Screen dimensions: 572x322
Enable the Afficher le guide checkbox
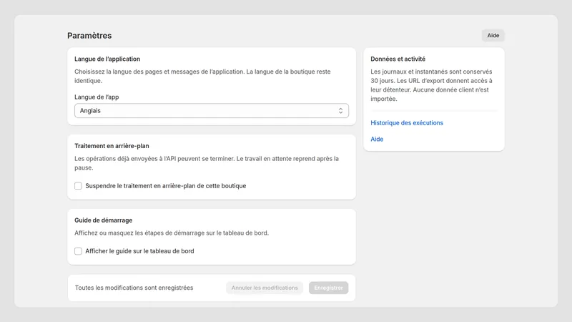click(x=78, y=251)
